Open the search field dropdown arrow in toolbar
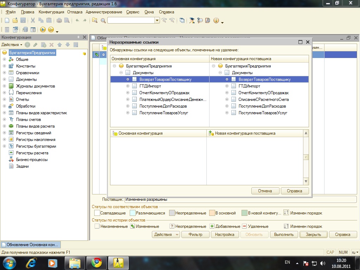This screenshot has width=360, height=270. click(157, 20)
